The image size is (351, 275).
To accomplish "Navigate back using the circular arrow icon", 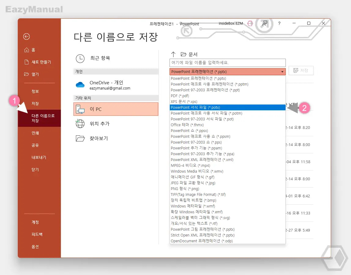I will click(26, 36).
